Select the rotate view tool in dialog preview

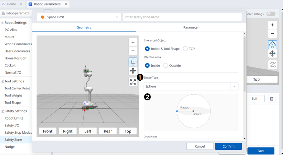click(x=133, y=62)
